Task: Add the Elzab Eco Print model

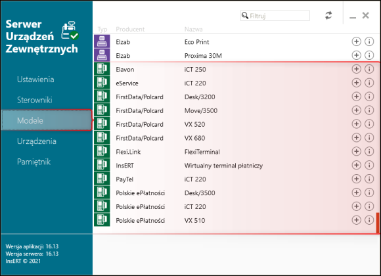Action: (356, 41)
